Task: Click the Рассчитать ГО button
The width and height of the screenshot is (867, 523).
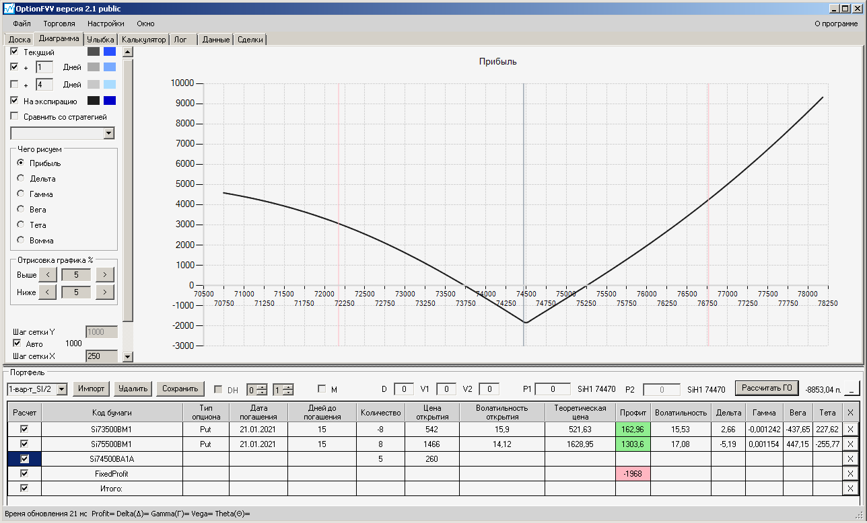Action: click(766, 388)
